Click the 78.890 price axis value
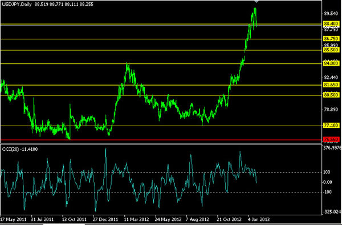The height and width of the screenshot is (225, 342). (331, 110)
